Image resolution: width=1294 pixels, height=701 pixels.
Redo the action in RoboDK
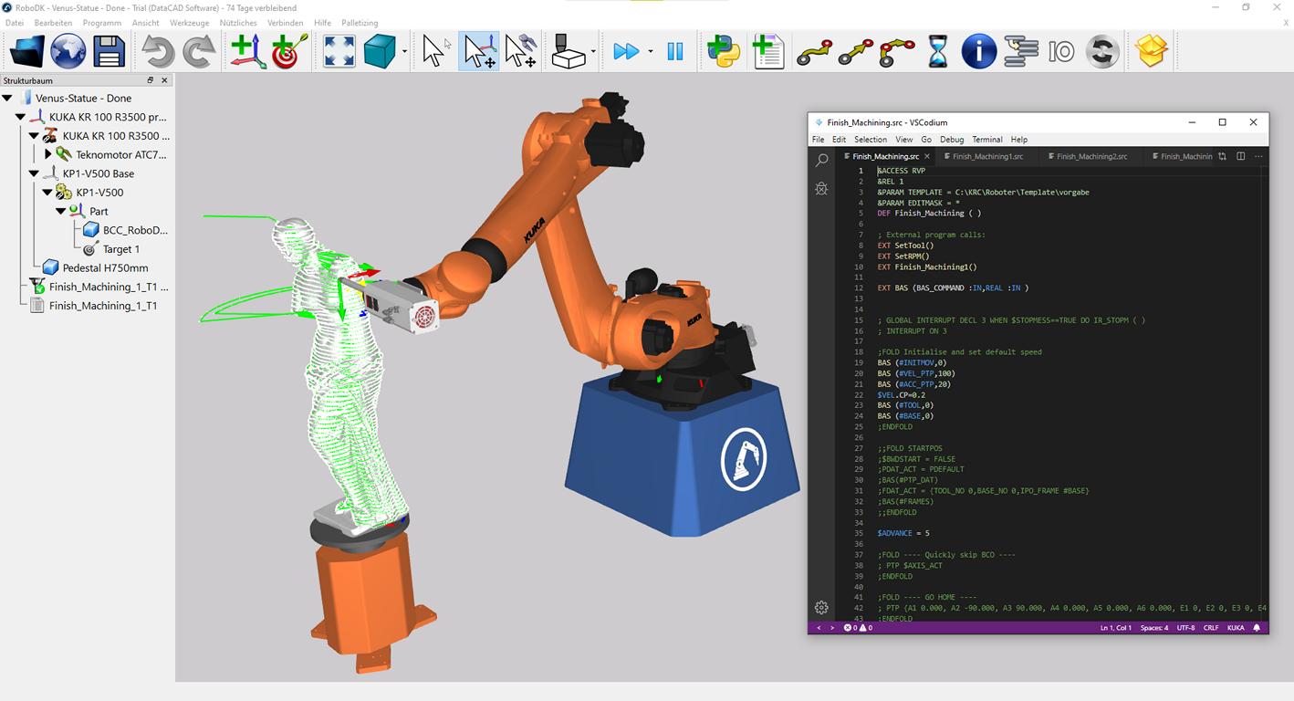[198, 51]
